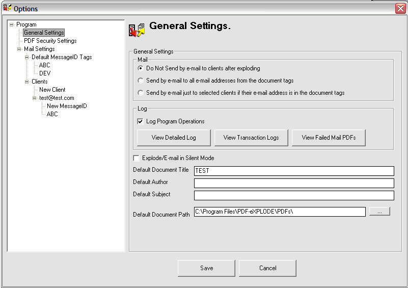Image resolution: width=408 pixels, height=288 pixels.
Task: Select the DEV MessageID tag
Action: (45, 73)
